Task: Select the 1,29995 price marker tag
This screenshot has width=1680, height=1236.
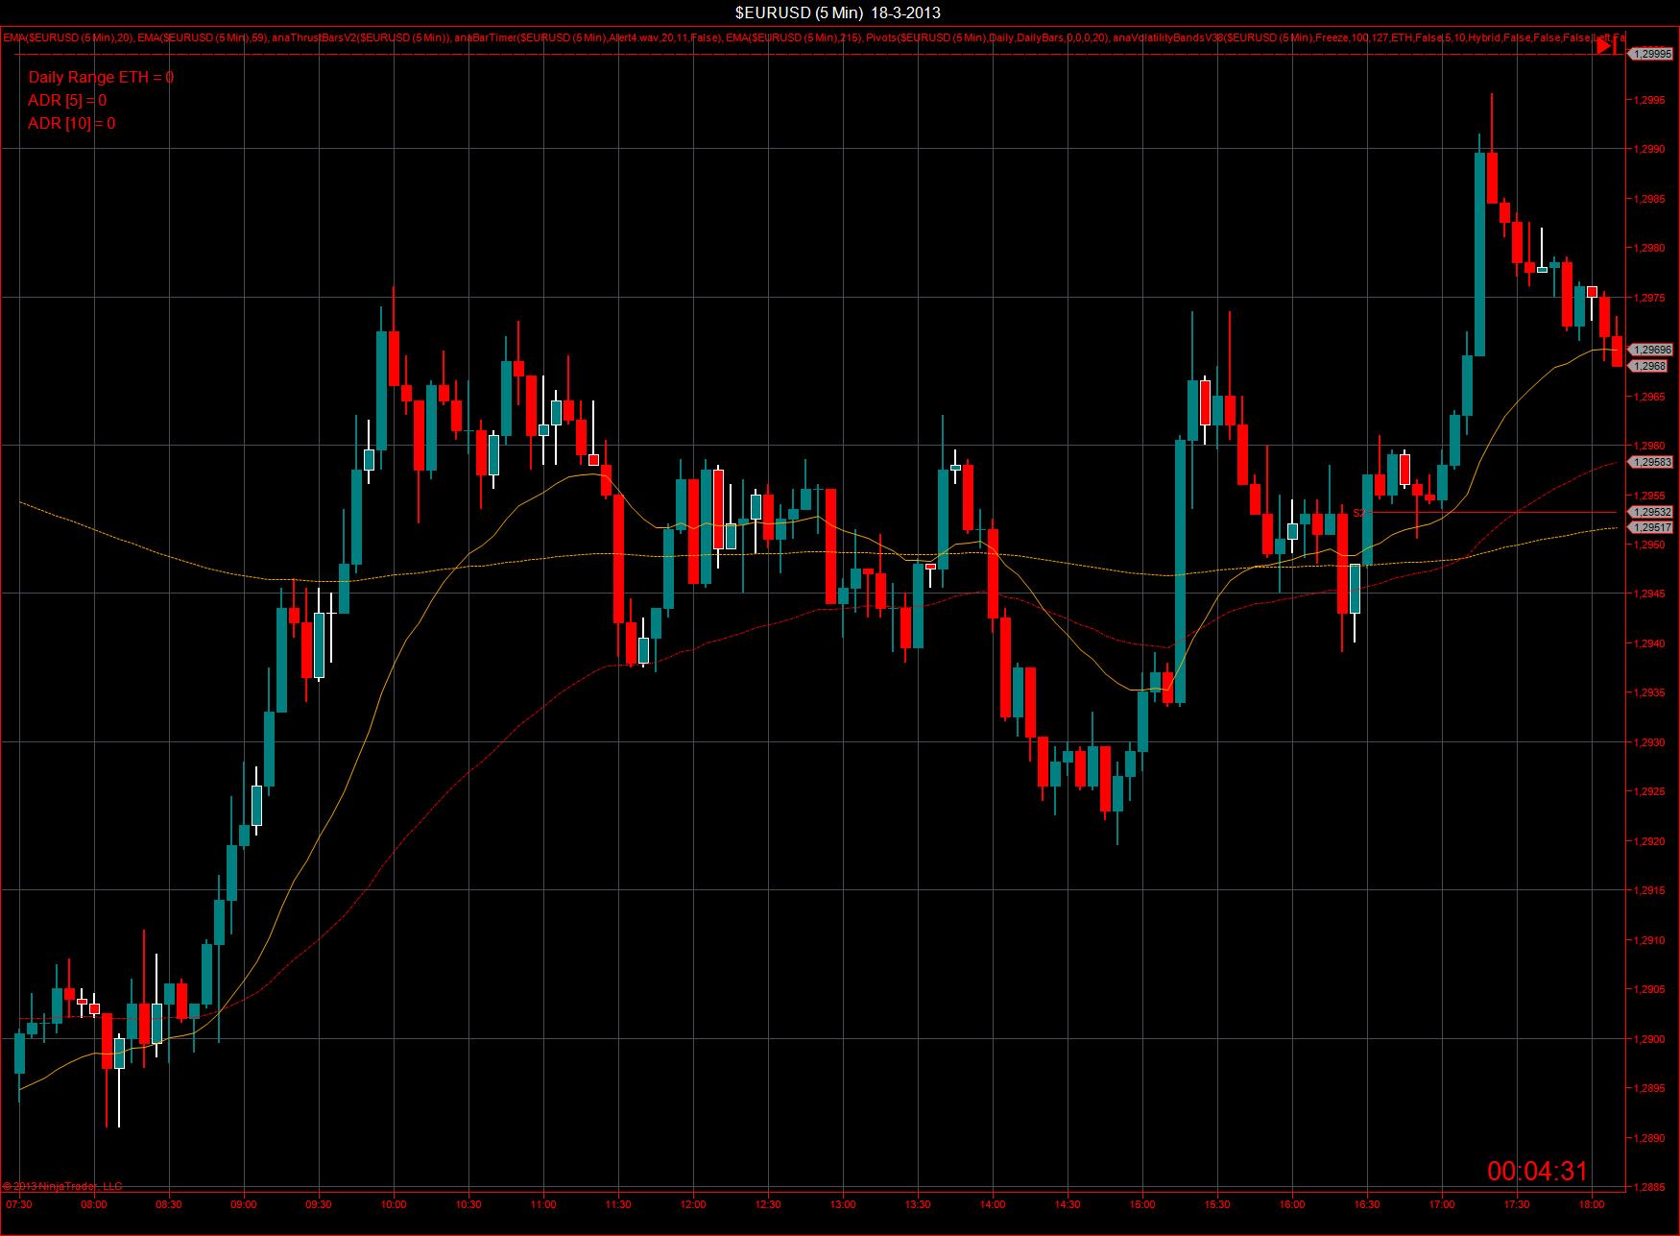Action: tap(1651, 55)
